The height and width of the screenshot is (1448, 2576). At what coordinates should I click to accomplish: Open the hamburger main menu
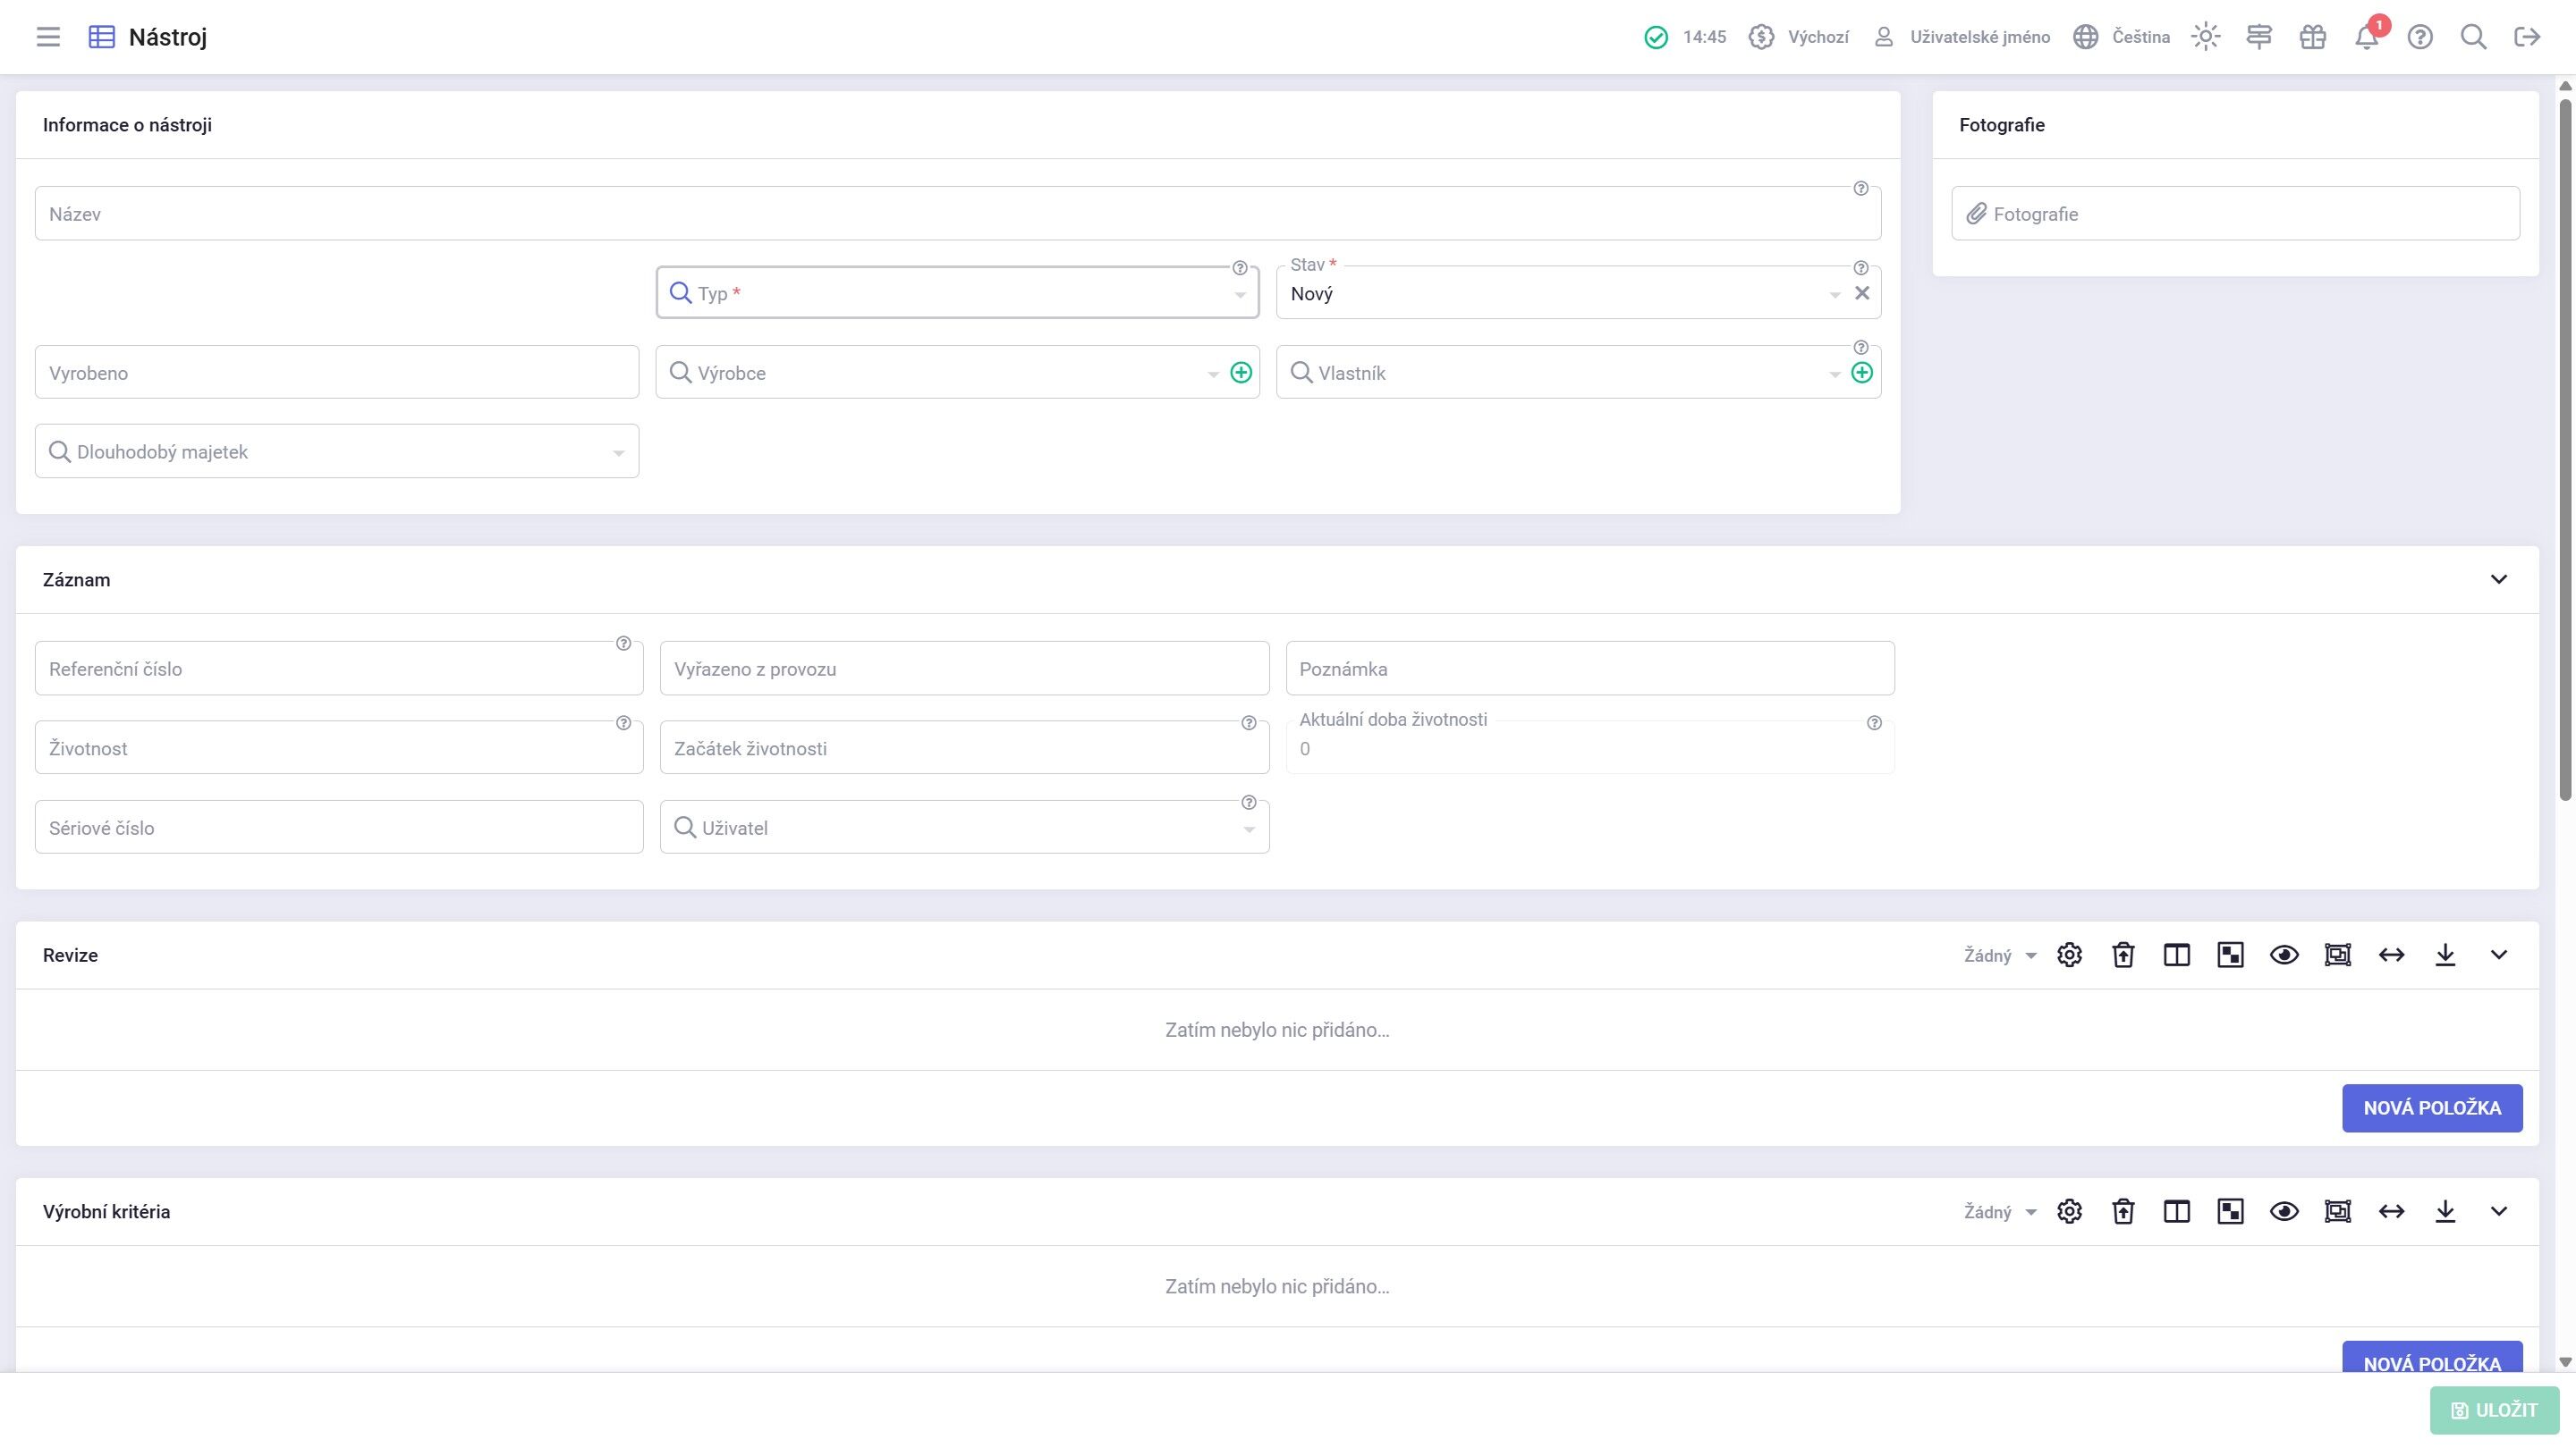pos(48,37)
